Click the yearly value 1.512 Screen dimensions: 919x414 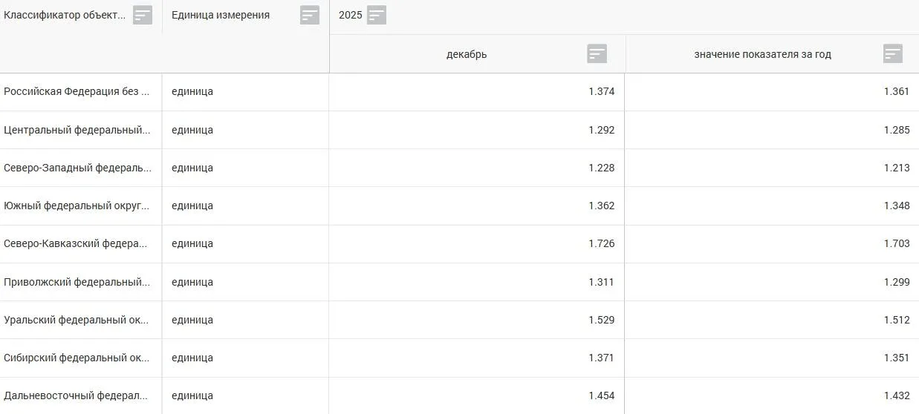[x=897, y=320]
